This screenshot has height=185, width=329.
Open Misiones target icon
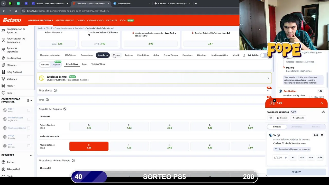tap(3, 65)
